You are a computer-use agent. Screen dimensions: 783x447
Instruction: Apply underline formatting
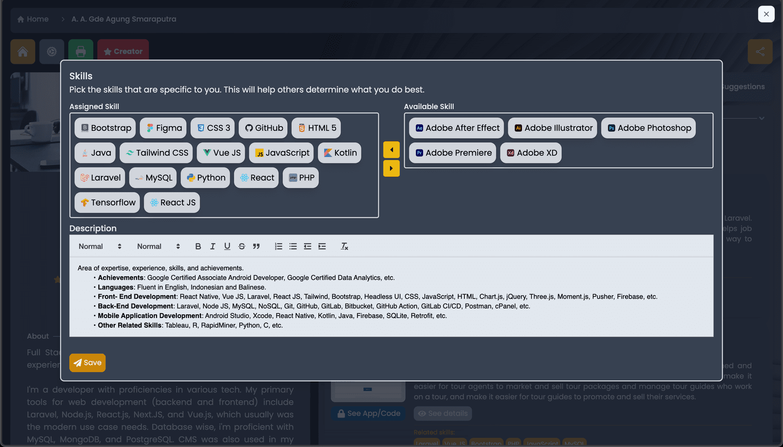click(x=227, y=246)
